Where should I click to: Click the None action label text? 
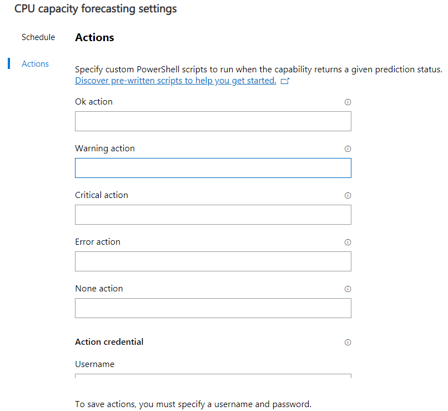pyautogui.click(x=99, y=289)
